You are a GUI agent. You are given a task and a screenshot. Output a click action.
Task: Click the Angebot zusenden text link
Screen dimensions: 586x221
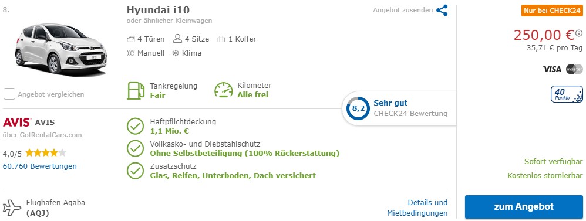pos(403,11)
